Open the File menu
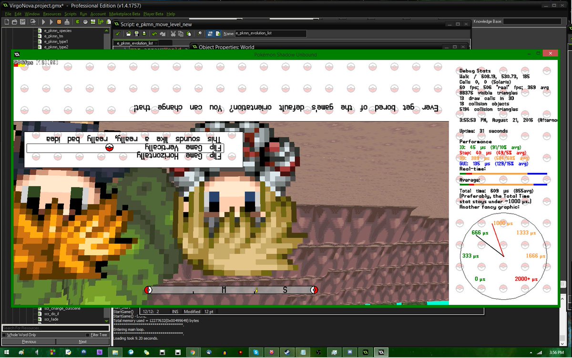The height and width of the screenshot is (358, 572). (8, 14)
